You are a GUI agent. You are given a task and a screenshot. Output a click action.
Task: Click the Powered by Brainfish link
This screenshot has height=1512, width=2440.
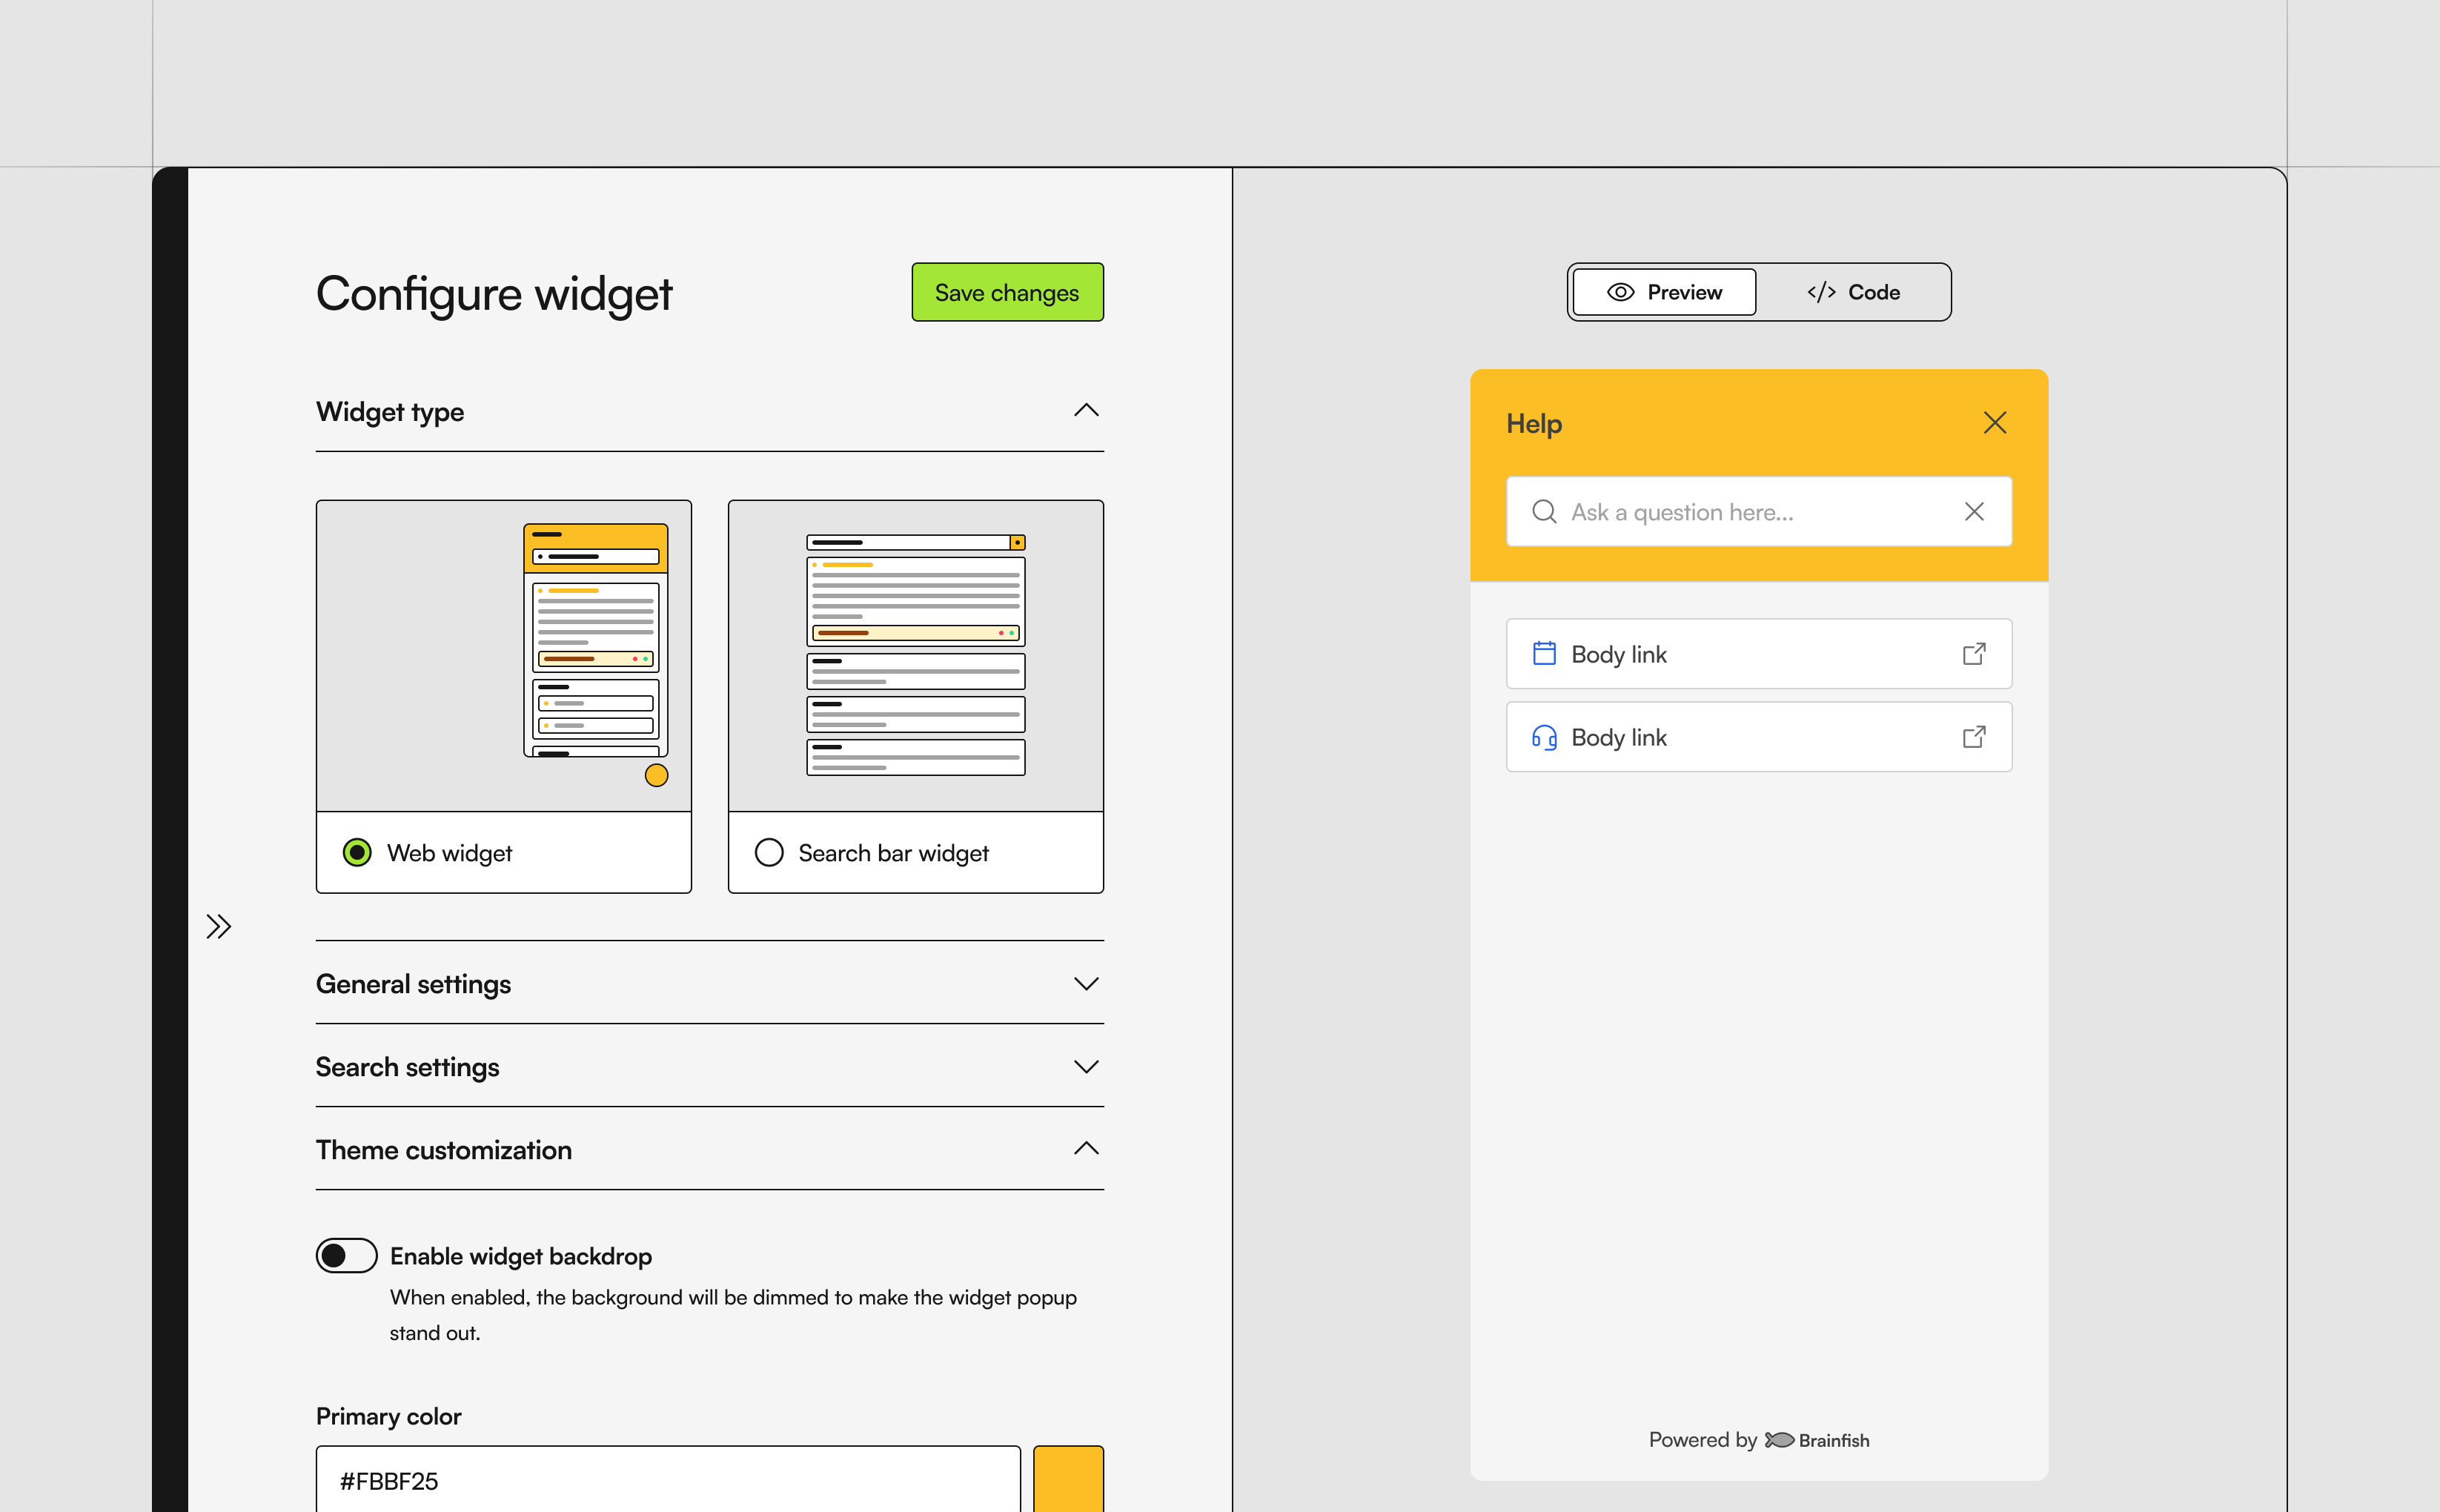coord(1759,1440)
